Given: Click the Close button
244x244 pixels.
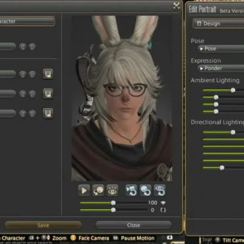Looking at the screenshot, I should [x=133, y=225].
